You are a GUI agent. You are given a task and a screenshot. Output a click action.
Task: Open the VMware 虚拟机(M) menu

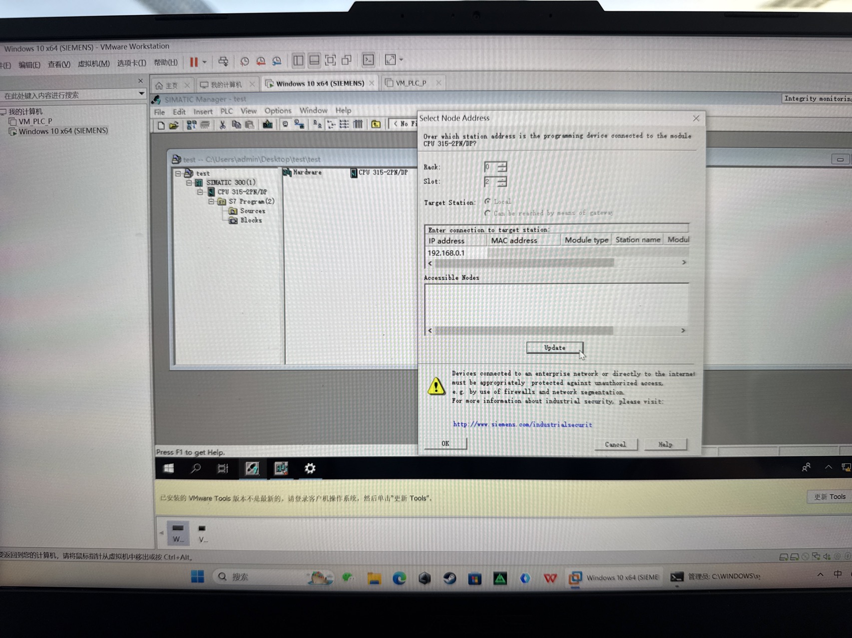point(93,64)
